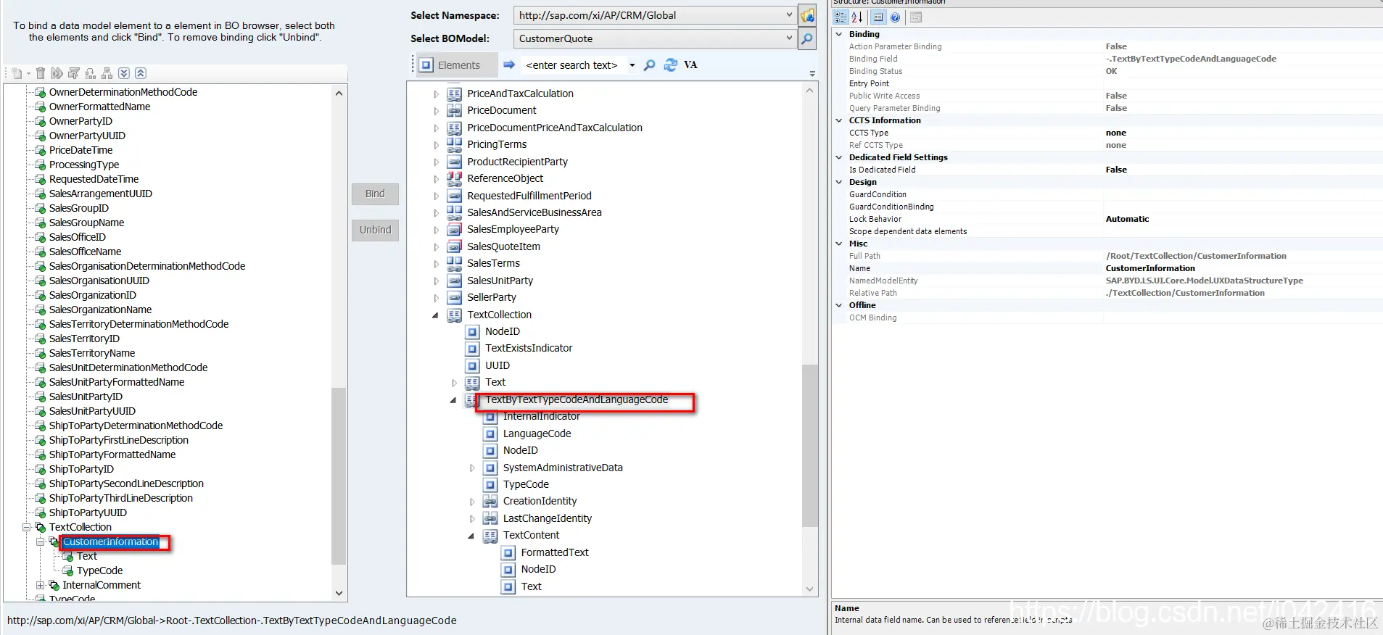Click the data model tree vertical scrollbar thumb
The image size is (1383, 635).
(x=339, y=476)
